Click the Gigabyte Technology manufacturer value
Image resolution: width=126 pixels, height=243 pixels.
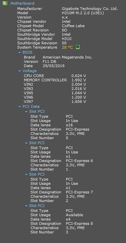point(90,9)
